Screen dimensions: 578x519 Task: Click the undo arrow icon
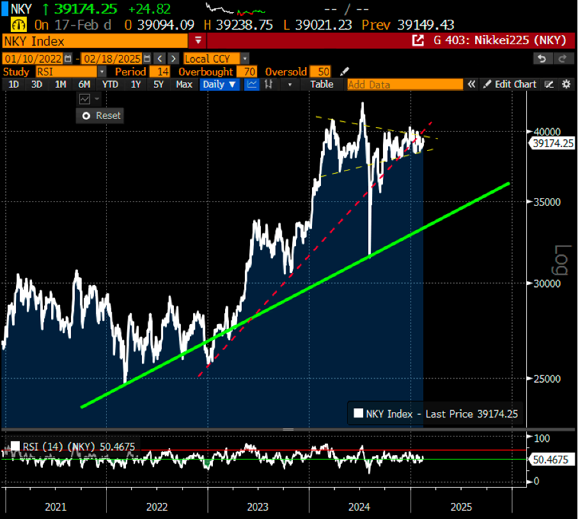pyautogui.click(x=542, y=59)
